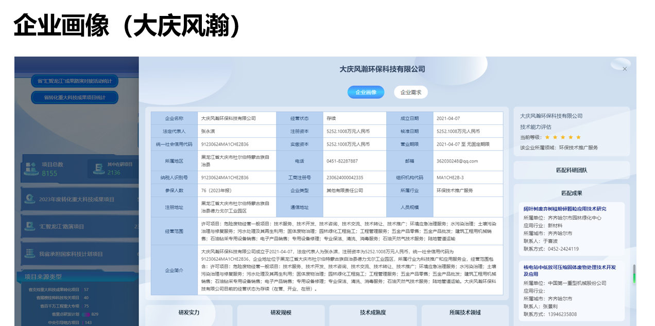
Task: Click the 注册地址 value cell
Action: (x=237, y=207)
